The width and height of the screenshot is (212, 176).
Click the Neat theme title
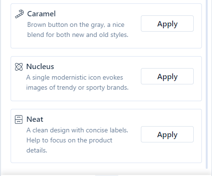[35, 119]
